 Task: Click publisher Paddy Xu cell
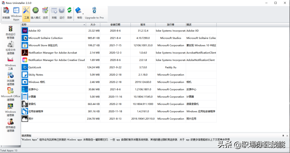click(x=171, y=67)
